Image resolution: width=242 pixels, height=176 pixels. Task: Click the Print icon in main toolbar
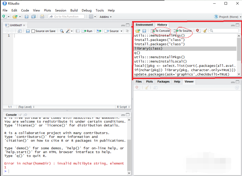coord(42,17)
